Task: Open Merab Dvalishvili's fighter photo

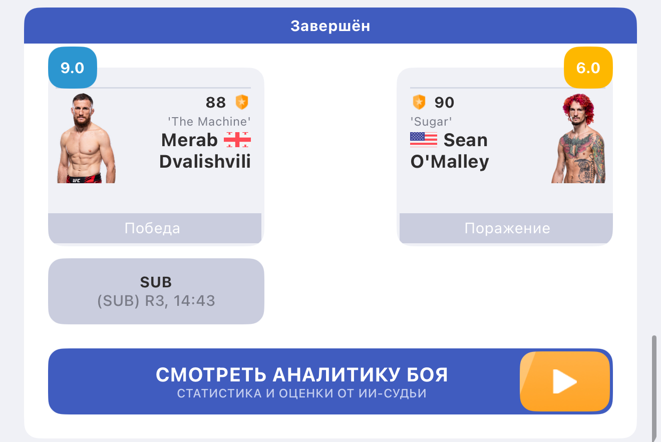Action: tap(86, 138)
